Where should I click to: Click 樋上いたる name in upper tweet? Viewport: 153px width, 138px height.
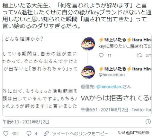[115, 40]
